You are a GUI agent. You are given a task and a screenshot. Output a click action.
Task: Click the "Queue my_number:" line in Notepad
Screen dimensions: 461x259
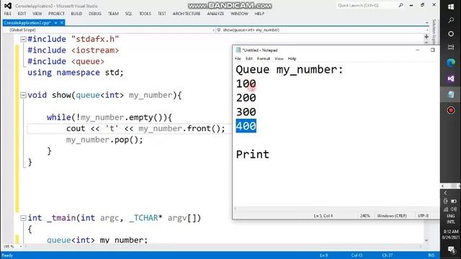click(x=290, y=70)
